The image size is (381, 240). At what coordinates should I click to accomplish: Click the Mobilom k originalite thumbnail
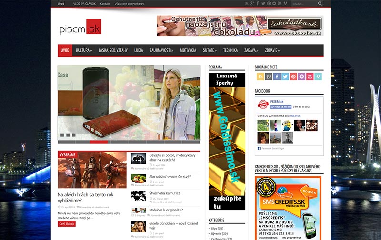tap(139, 210)
